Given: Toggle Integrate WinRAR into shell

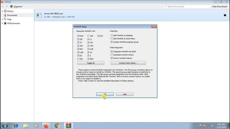Looking at the screenshot, I should pos(112,52).
